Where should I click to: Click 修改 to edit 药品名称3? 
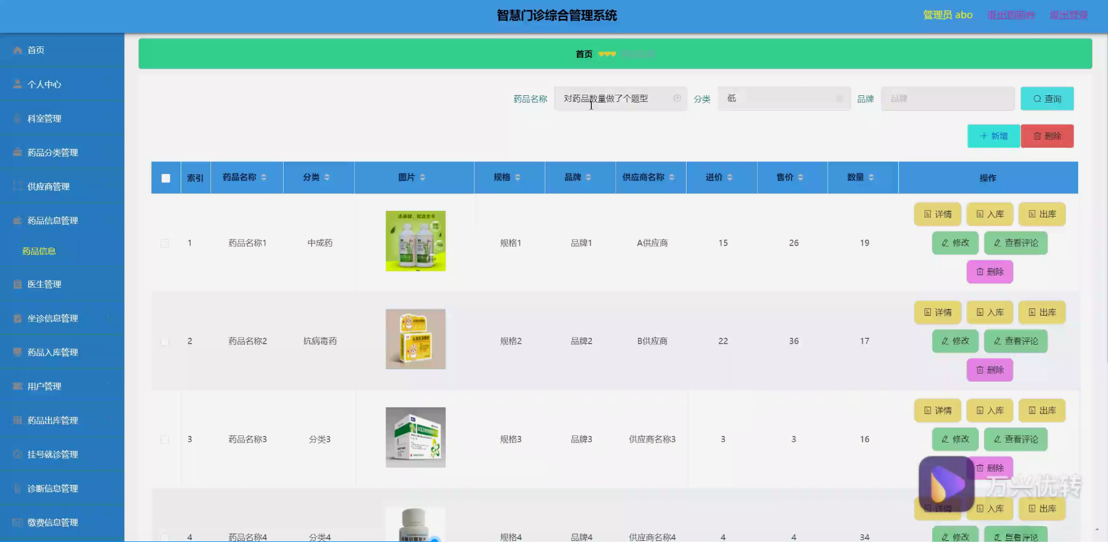[x=955, y=440]
